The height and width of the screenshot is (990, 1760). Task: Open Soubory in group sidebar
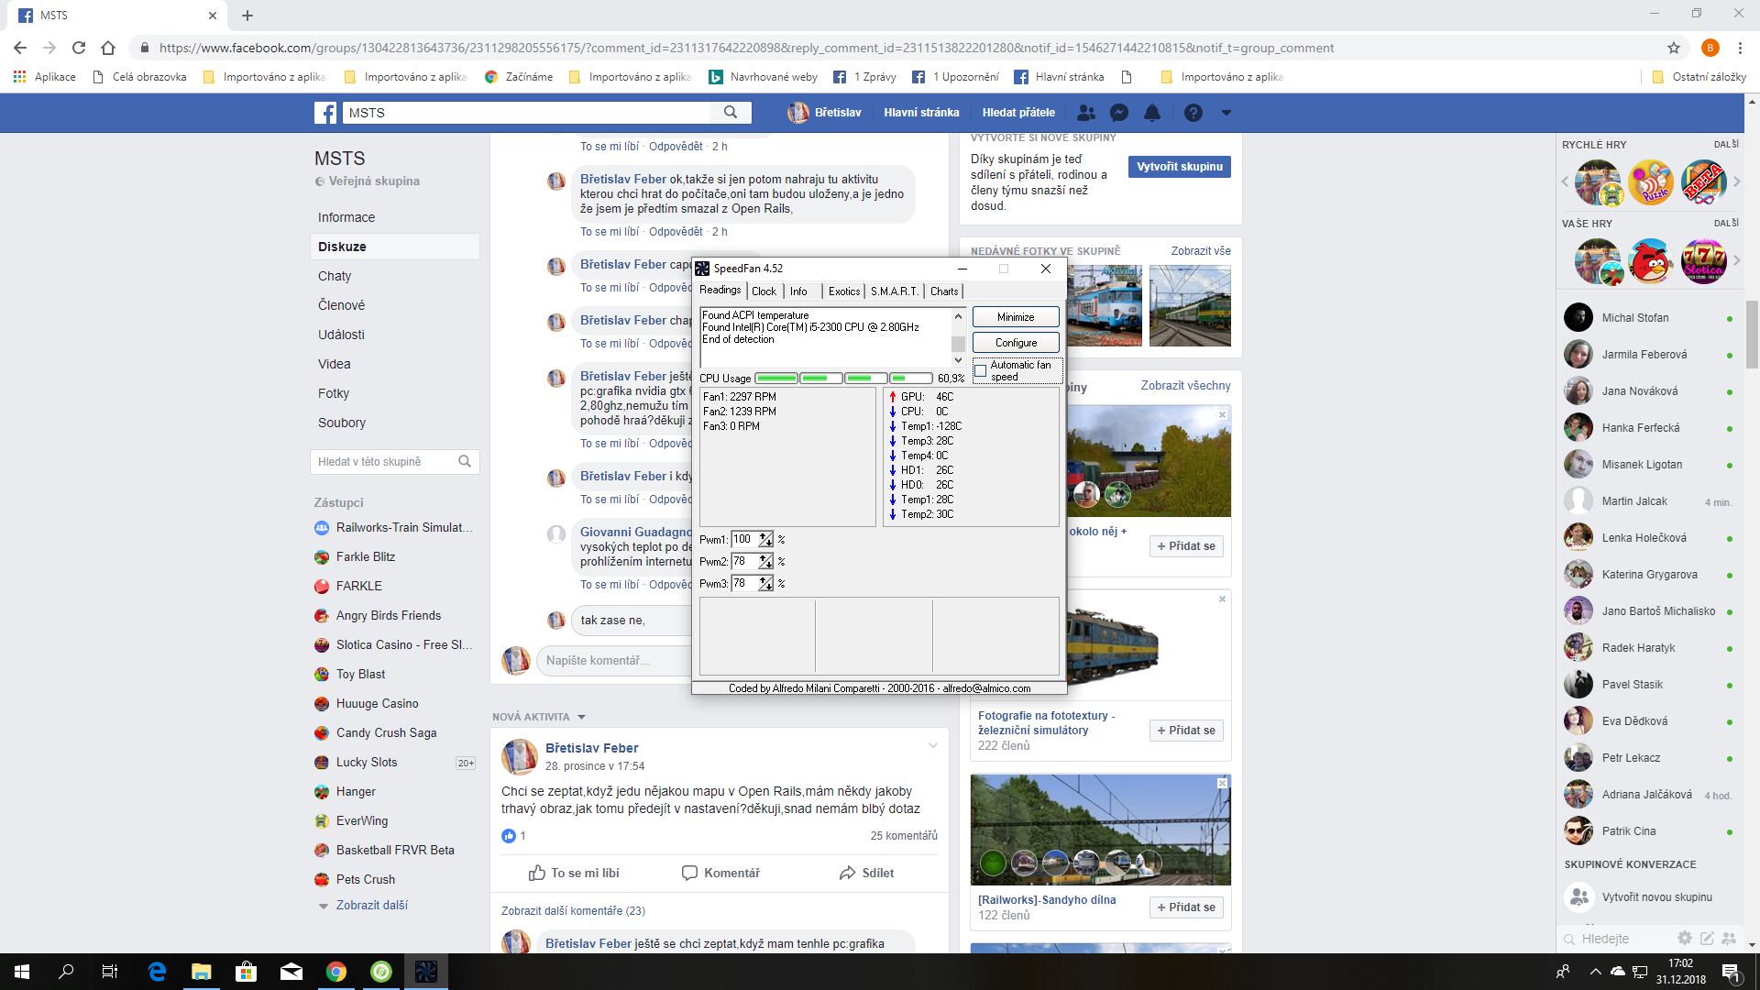point(341,423)
